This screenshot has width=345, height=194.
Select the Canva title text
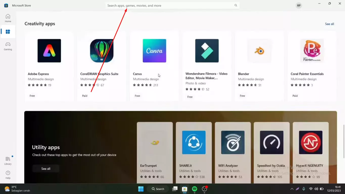coord(137,74)
